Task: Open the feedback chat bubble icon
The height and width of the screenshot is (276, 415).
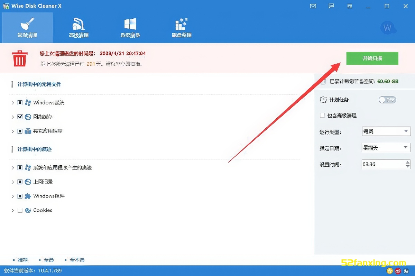Action: pos(332,6)
